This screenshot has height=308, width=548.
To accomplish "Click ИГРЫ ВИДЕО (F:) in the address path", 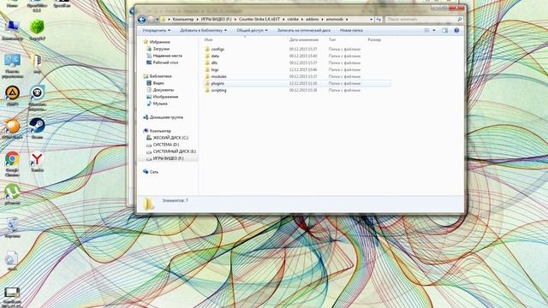I will coord(216,20).
